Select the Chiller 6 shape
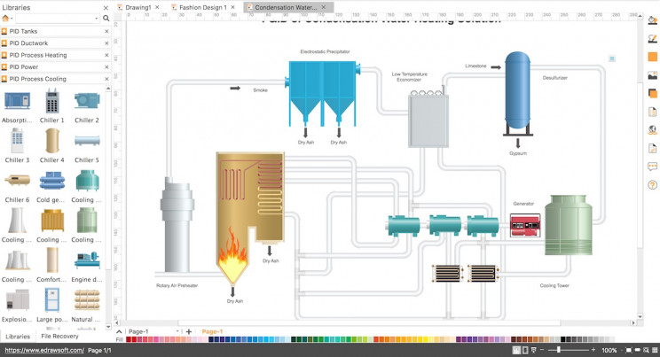 tap(17, 181)
